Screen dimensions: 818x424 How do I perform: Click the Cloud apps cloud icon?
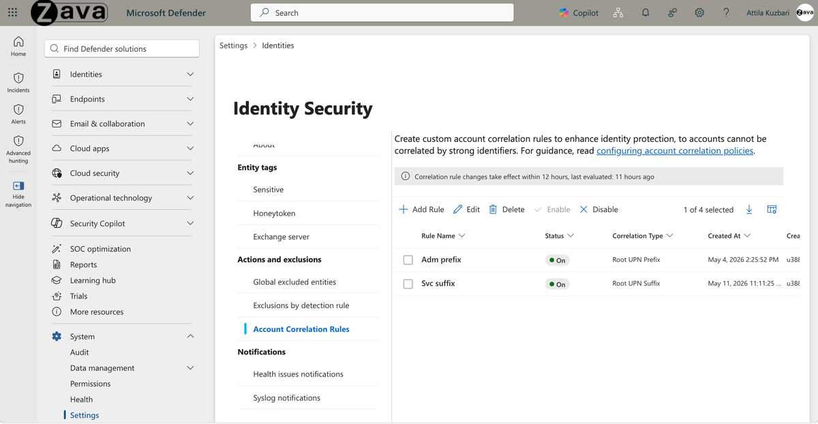tap(57, 149)
